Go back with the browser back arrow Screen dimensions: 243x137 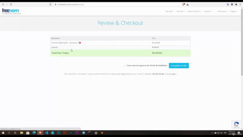point(3,5)
